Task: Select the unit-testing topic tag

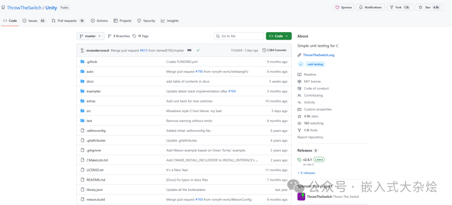Action: (x=316, y=64)
